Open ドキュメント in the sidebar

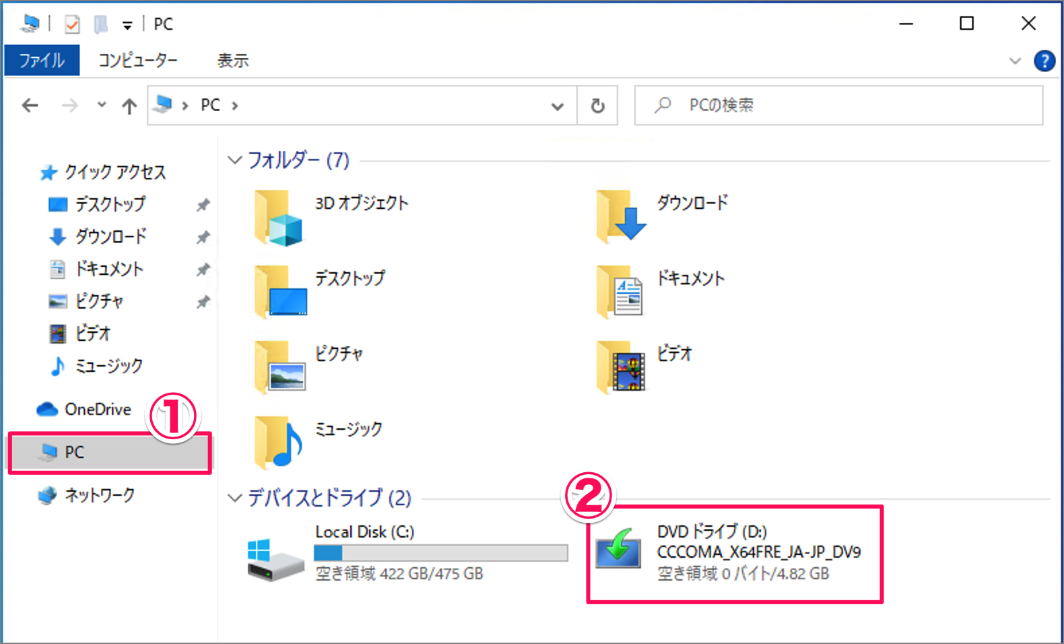pos(109,269)
